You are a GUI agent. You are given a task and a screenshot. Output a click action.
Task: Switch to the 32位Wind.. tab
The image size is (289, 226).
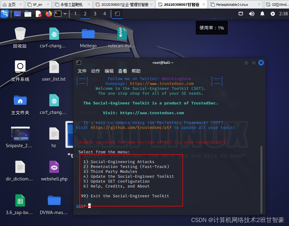277,4
